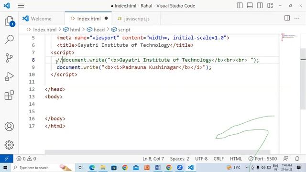Open the volume control in tray
Image resolution: width=306 pixels, height=172 pixels.
coord(263,168)
